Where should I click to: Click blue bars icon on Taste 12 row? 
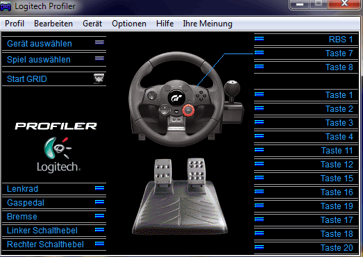coord(260,164)
